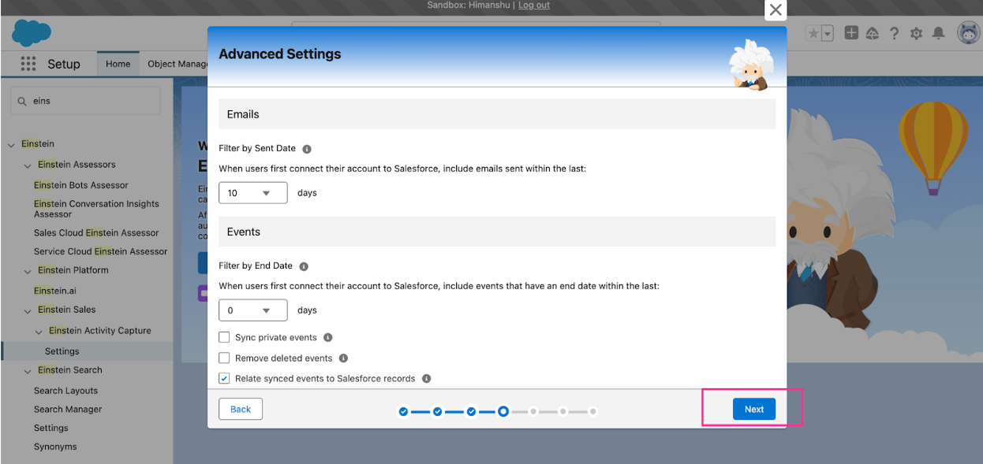Click the favorites star icon

[813, 33]
